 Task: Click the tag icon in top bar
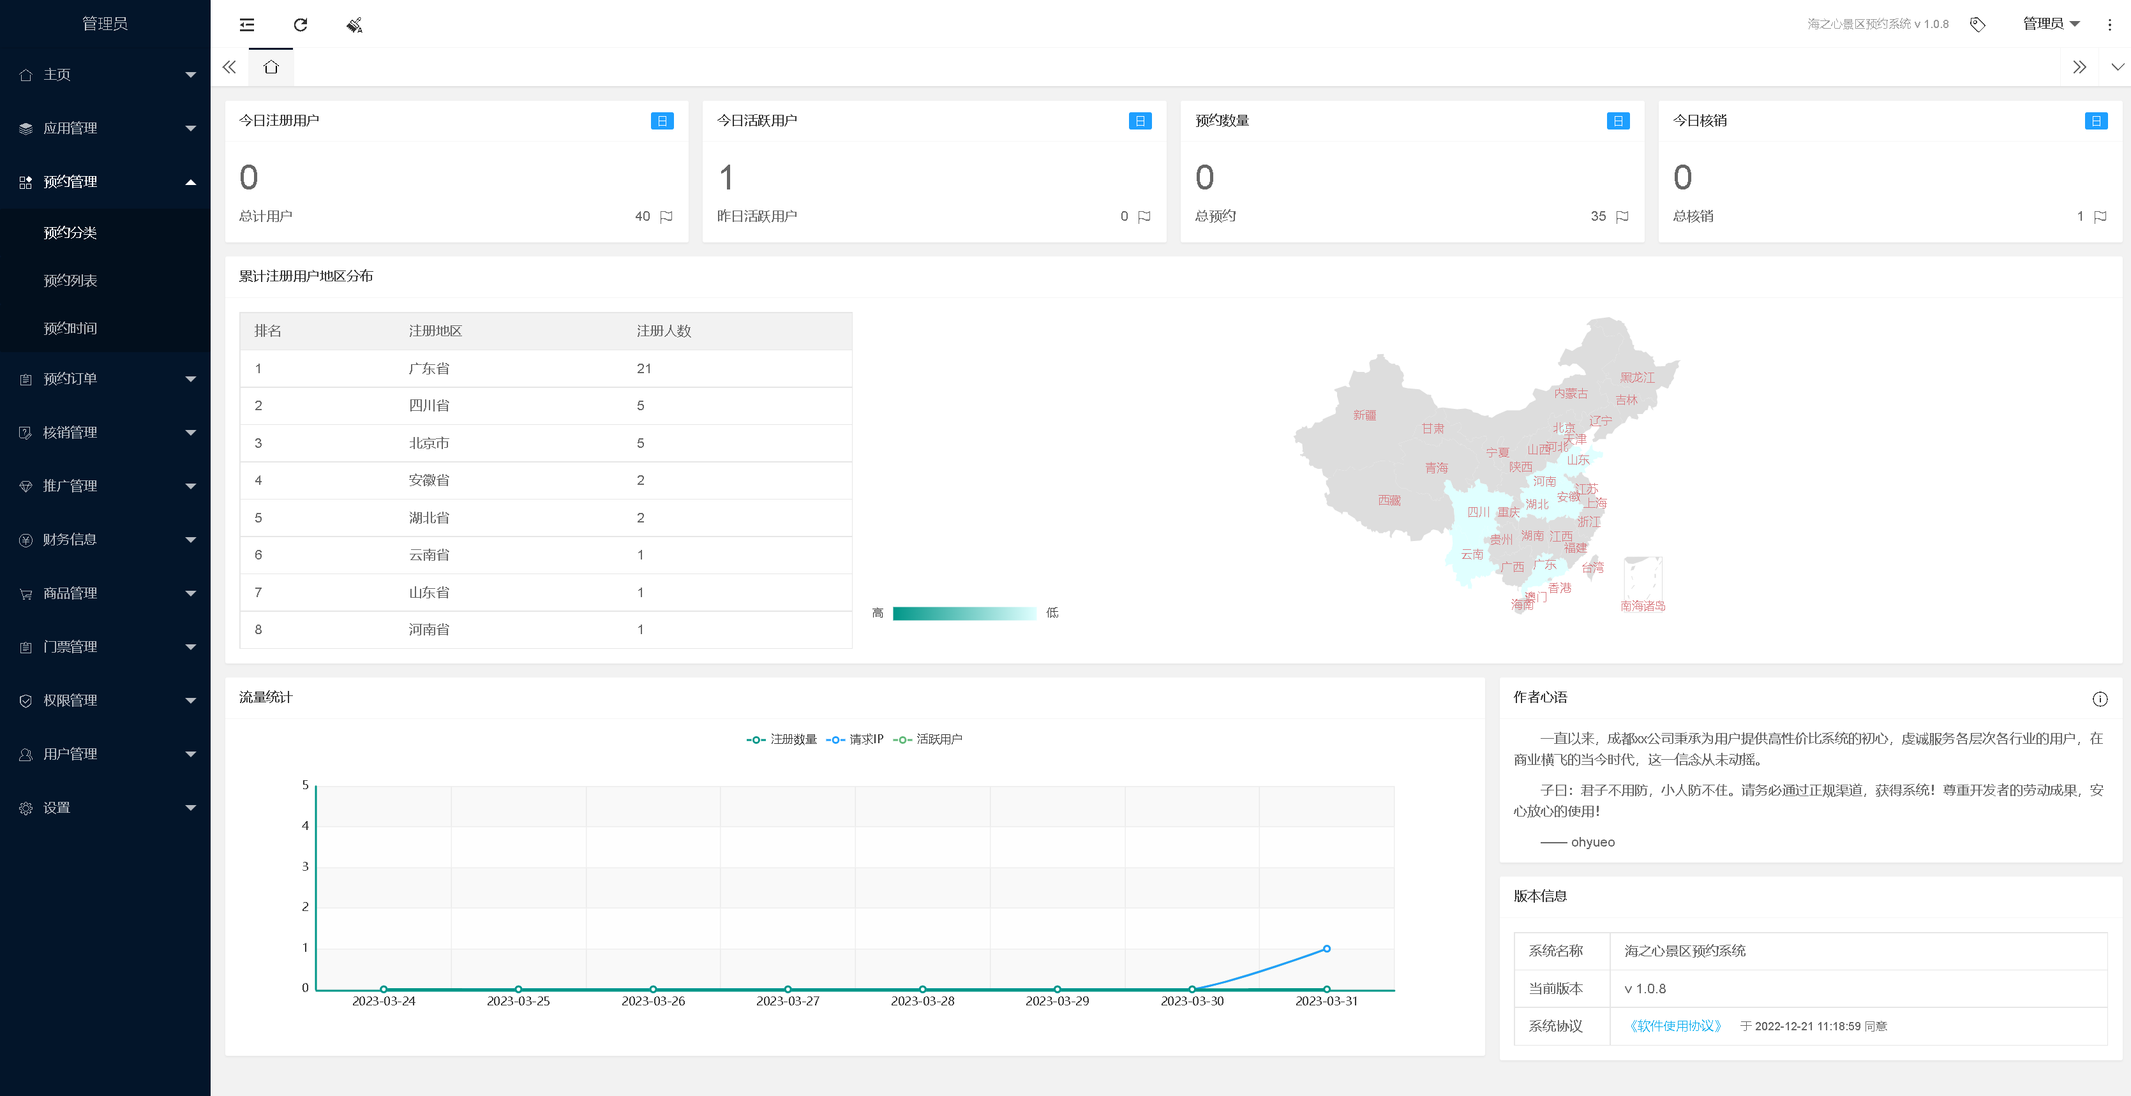[x=1977, y=25]
